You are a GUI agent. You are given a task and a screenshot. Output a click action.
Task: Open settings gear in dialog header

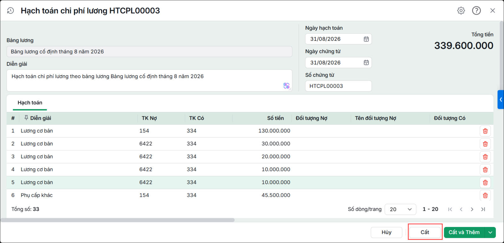[x=461, y=11]
